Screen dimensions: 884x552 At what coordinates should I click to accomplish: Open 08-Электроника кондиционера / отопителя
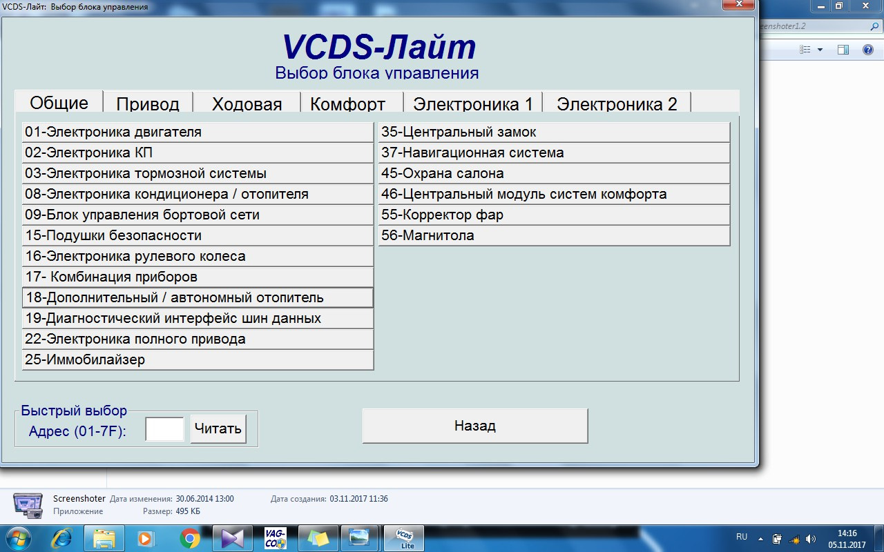[198, 194]
